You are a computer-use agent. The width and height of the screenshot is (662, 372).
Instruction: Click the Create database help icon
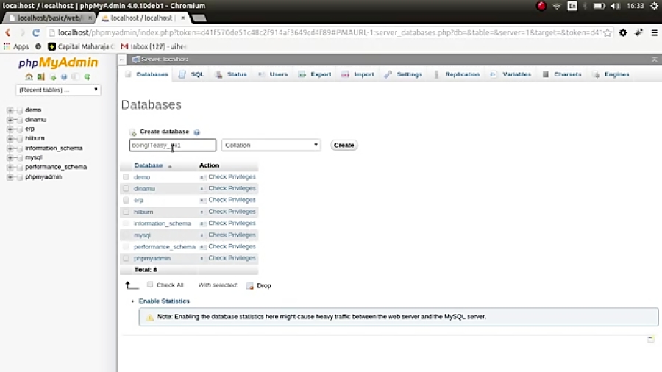coord(196,132)
